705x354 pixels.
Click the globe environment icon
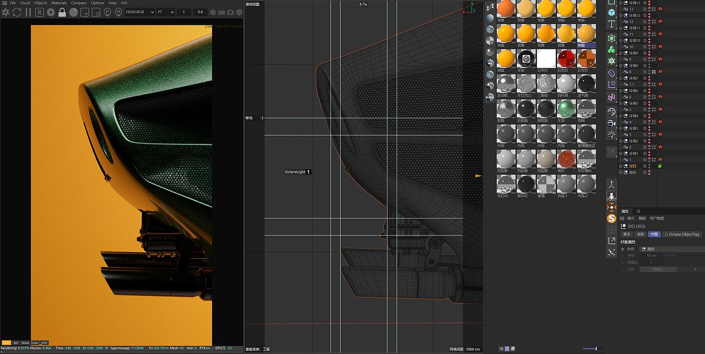pyautogui.click(x=611, y=112)
